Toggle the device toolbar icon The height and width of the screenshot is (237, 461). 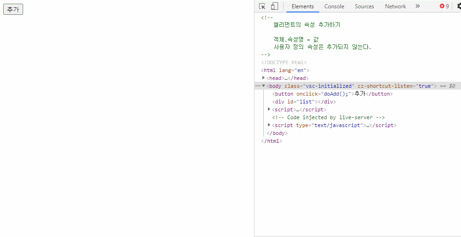click(274, 6)
